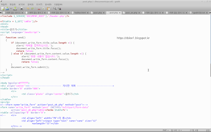
Task: Click the Copy toolbar icon
Action: 44,9
